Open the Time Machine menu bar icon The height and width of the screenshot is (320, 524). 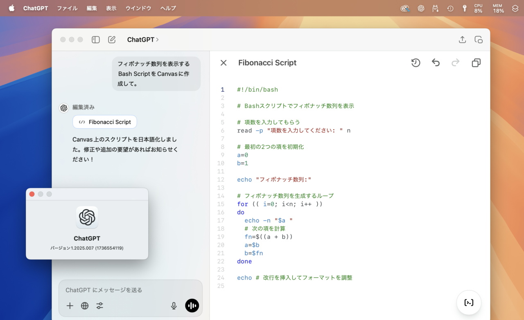(x=450, y=8)
